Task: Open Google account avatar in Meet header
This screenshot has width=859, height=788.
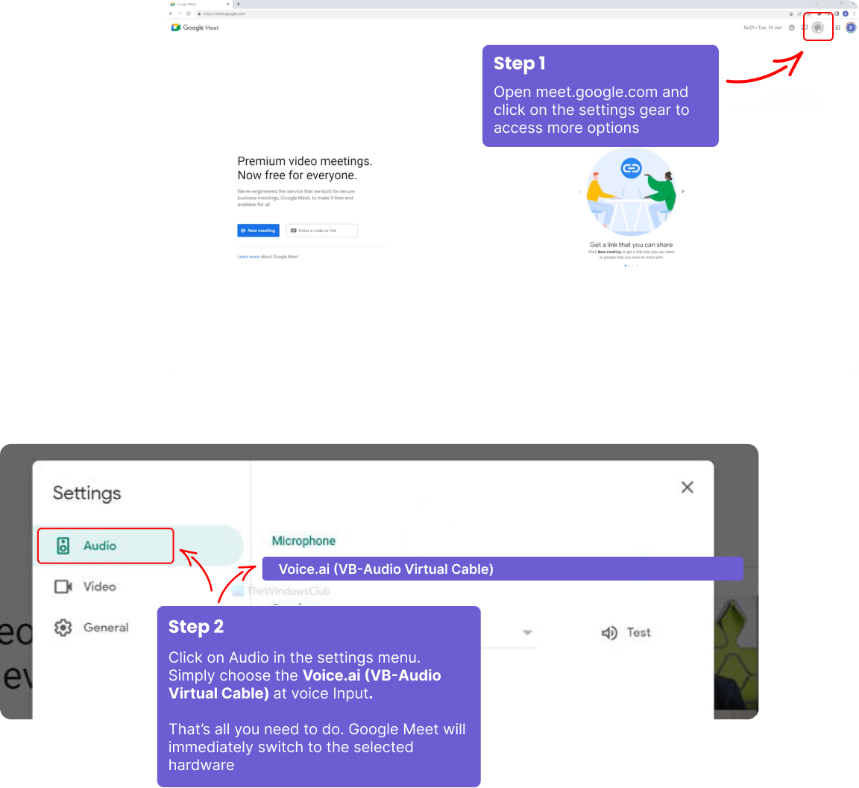Action: pos(851,28)
